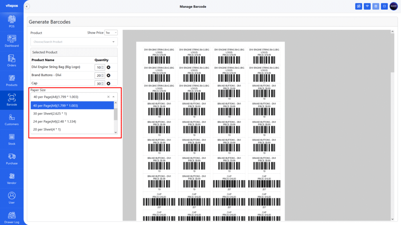Remove Brand Buttons - Divi product

108,75
